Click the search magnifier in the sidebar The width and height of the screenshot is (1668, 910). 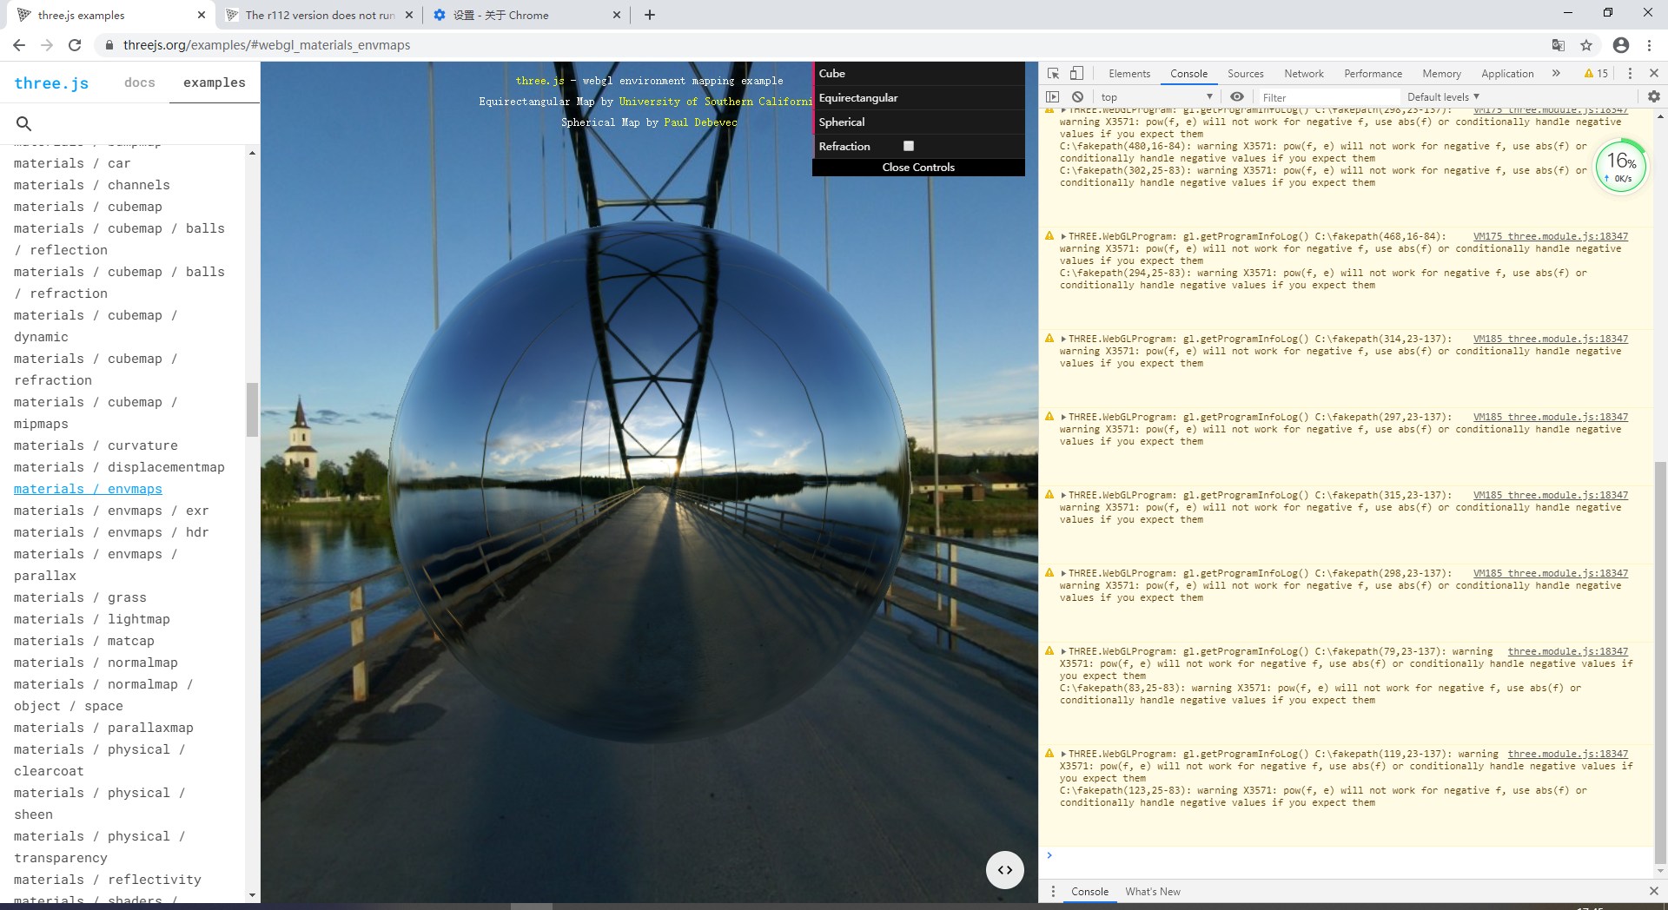[24, 124]
